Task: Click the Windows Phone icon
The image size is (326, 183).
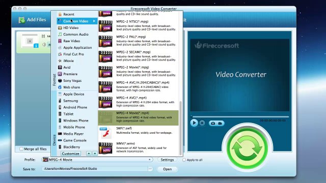Action: pyautogui.click(x=60, y=120)
